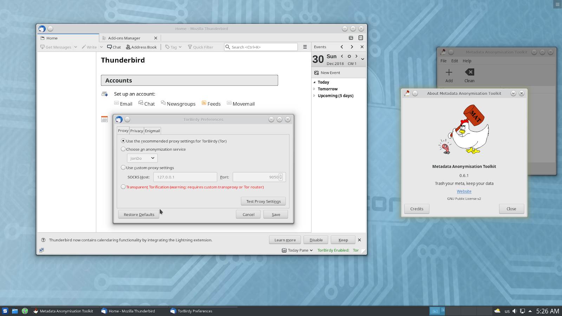
Task: Click the Test Proxy Settings button
Action: pos(263,201)
